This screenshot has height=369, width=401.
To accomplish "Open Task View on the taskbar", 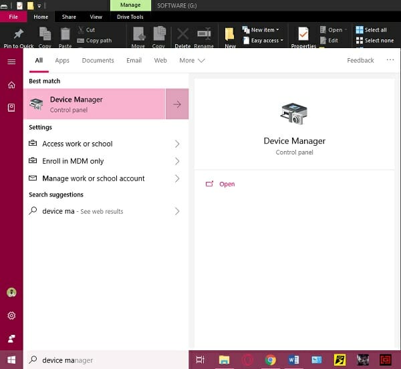I will click(200, 360).
